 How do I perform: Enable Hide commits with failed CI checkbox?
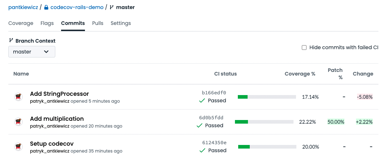(304, 47)
